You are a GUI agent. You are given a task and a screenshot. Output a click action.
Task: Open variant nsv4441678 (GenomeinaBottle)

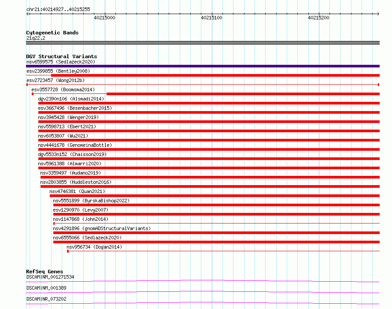pyautogui.click(x=75, y=145)
